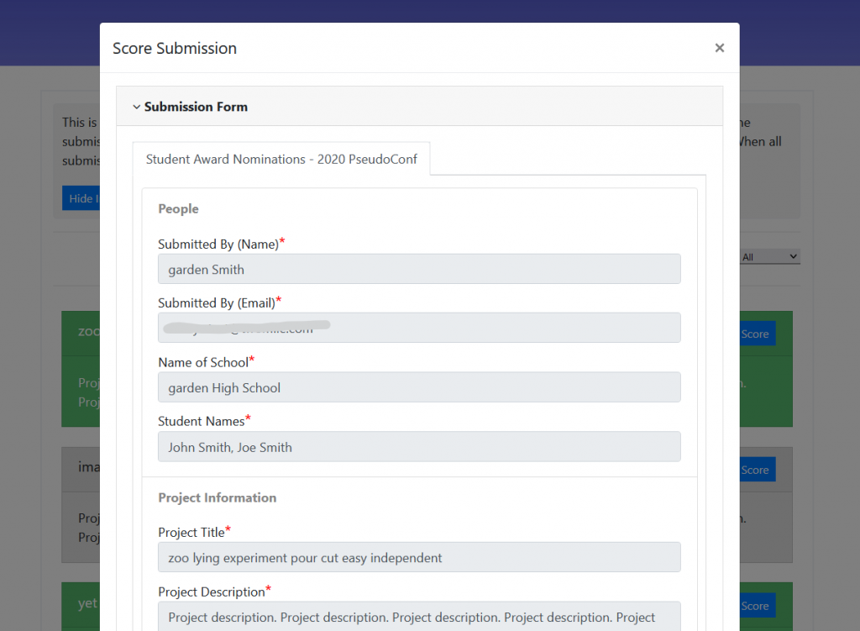This screenshot has height=631, width=860.
Task: Click Score button on zoo submission row
Action: coord(758,334)
